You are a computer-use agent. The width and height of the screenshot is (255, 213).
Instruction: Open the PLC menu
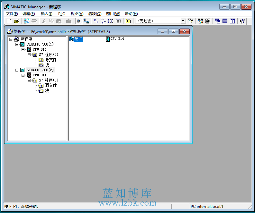tap(61, 14)
